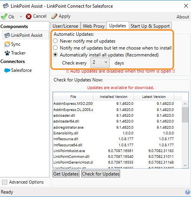The image size is (191, 197).
Task: Open the Start Up & Support tab
Action: (x=150, y=26)
